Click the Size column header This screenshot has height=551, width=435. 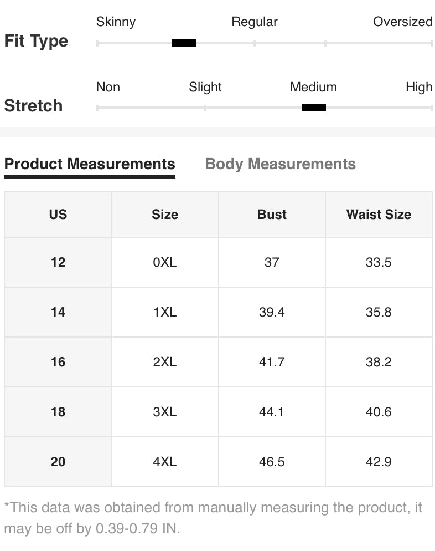pos(165,215)
